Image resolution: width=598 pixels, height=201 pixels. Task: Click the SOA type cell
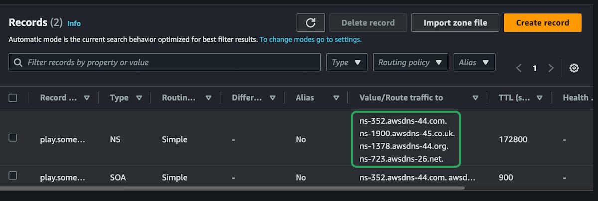pos(117,177)
